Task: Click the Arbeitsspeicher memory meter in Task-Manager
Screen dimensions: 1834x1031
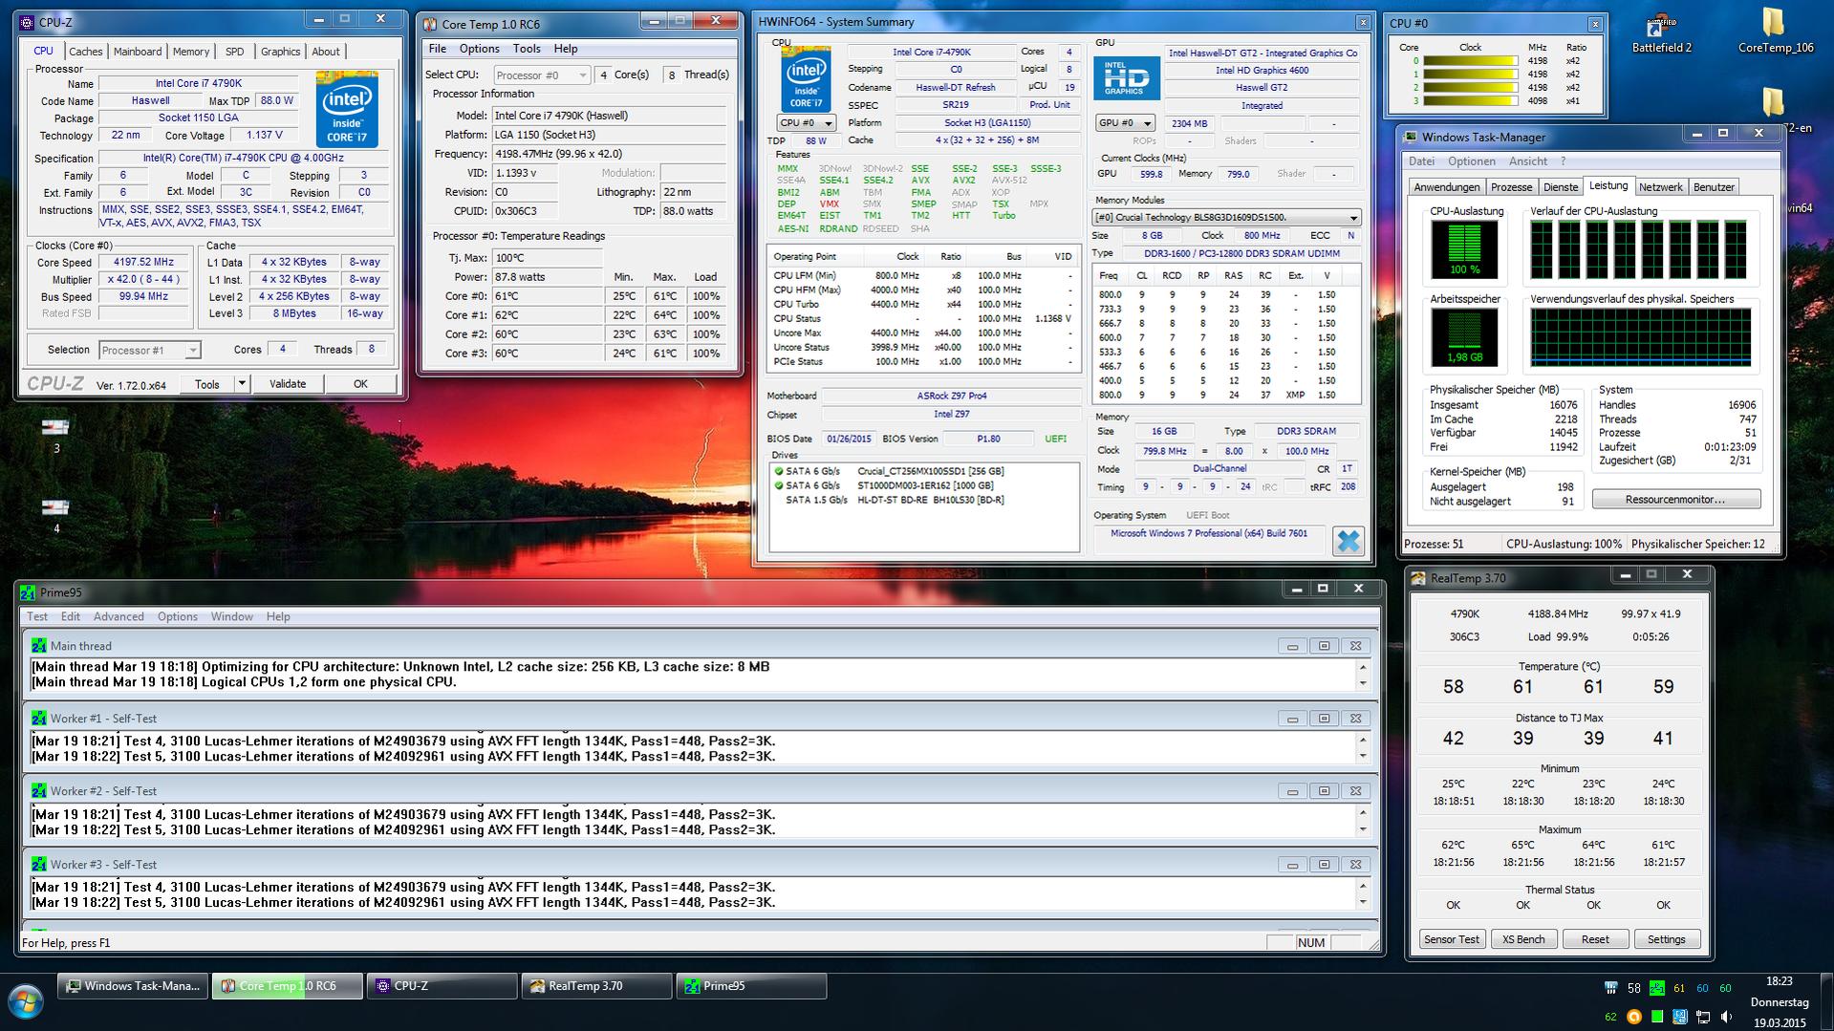Action: 1464,337
